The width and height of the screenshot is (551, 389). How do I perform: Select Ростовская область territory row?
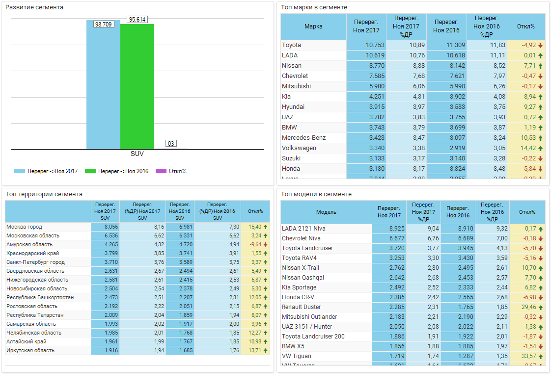pyautogui.click(x=138, y=306)
